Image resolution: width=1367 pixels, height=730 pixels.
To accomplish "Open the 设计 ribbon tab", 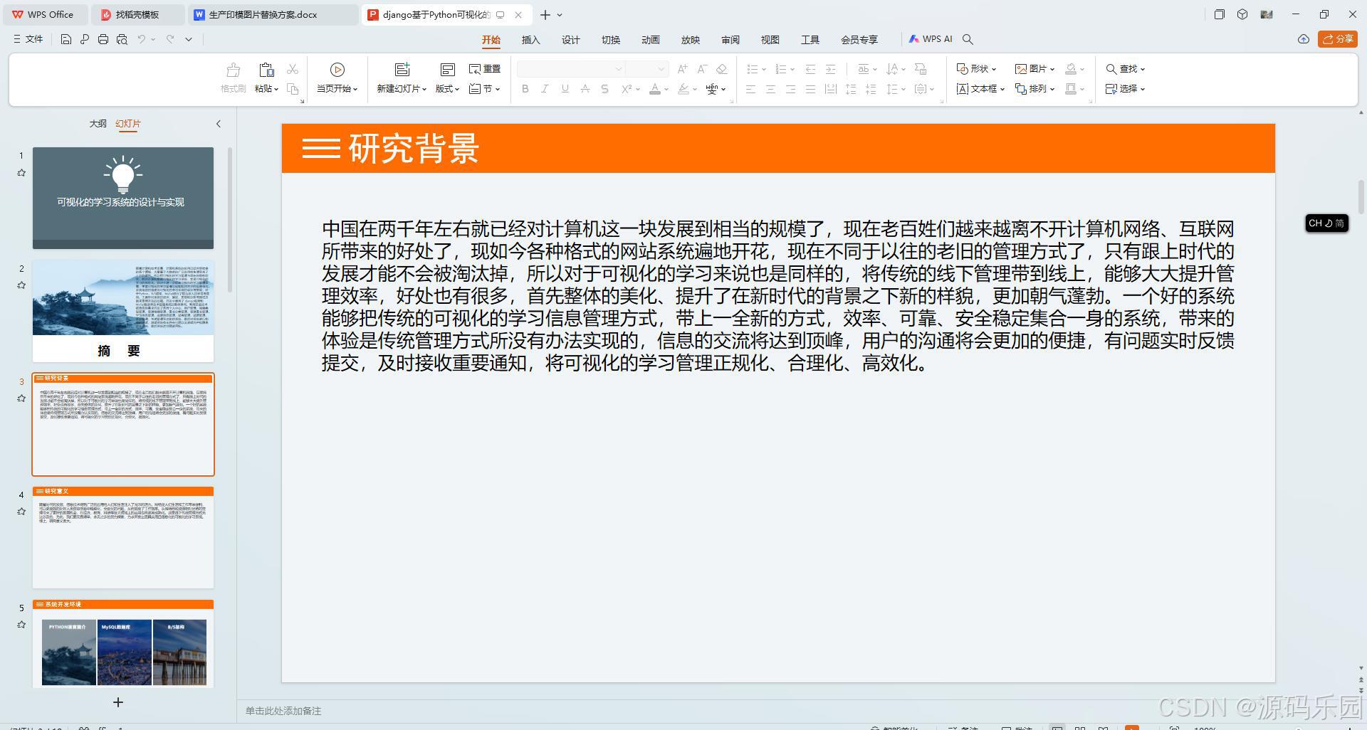I will pos(570,40).
